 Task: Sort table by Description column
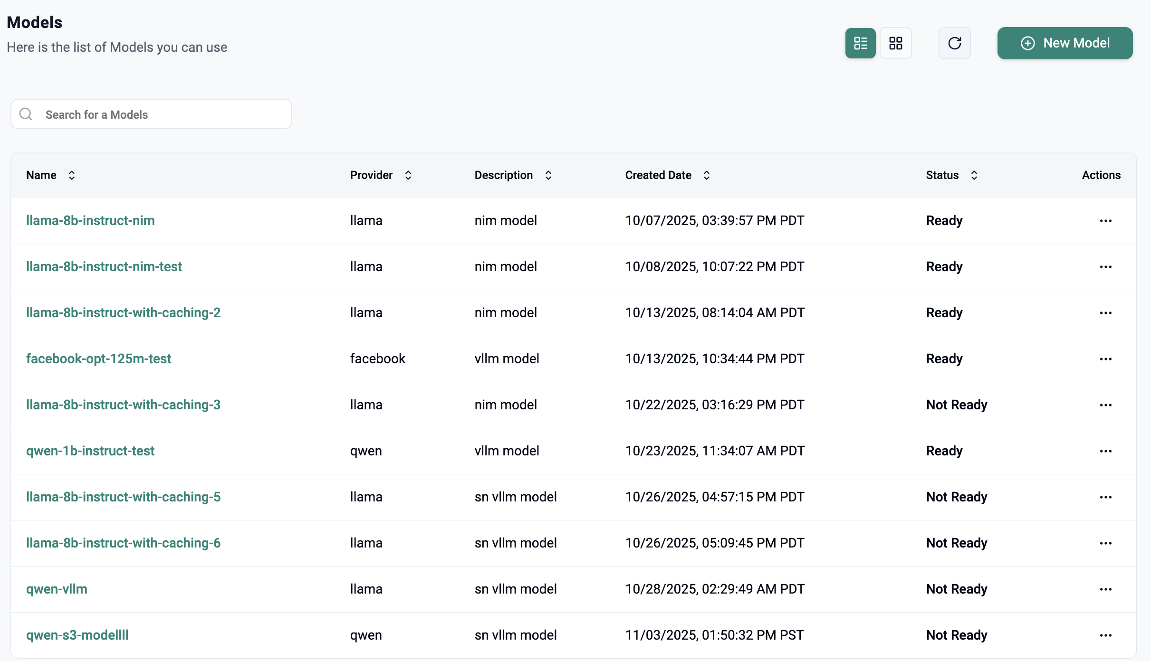(548, 175)
